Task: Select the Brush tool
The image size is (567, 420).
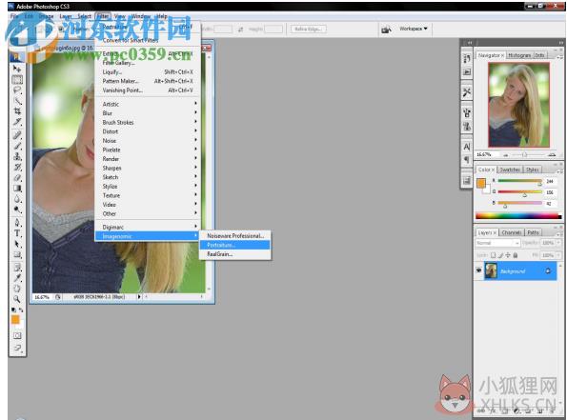Action: tap(17, 146)
